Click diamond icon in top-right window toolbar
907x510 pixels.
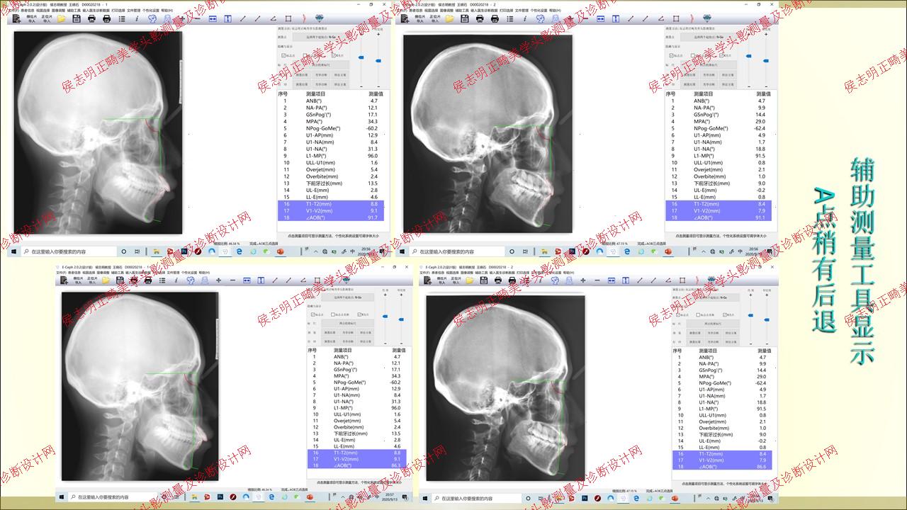click(706, 18)
